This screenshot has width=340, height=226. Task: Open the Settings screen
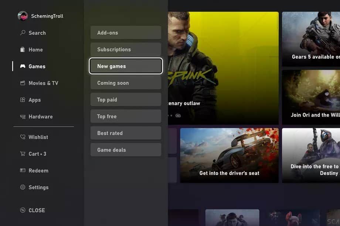pyautogui.click(x=38, y=187)
